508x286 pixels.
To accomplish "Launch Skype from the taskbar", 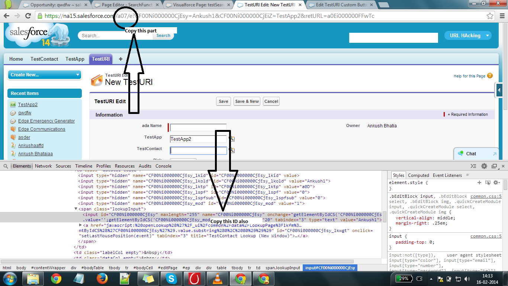I will point(171,278).
